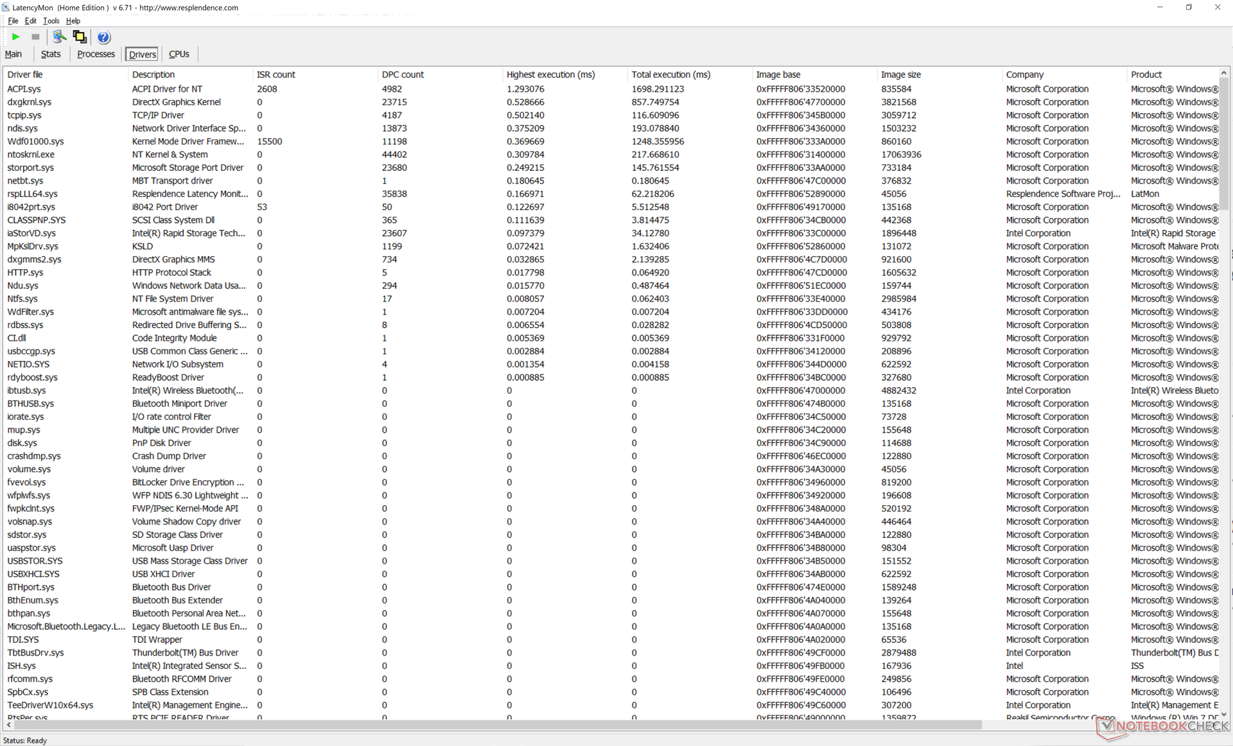1233x746 pixels.
Task: Sort by Highest execution (ms) column
Action: point(550,74)
